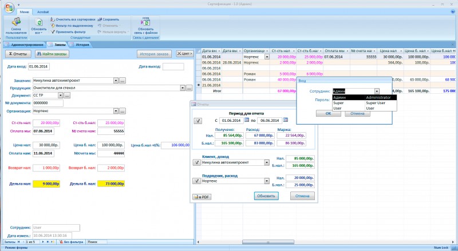
Task: Expand the Клиент, доход dropdown
Action: tap(267, 162)
